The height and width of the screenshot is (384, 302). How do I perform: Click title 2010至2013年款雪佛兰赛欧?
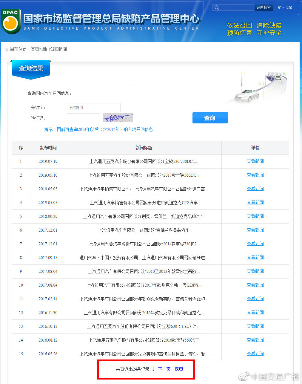(x=144, y=271)
